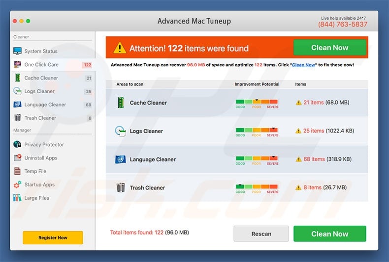Image resolution: width=389 pixels, height=262 pixels.
Task: Click "8 items (26.7 MB)" text
Action: (325, 187)
